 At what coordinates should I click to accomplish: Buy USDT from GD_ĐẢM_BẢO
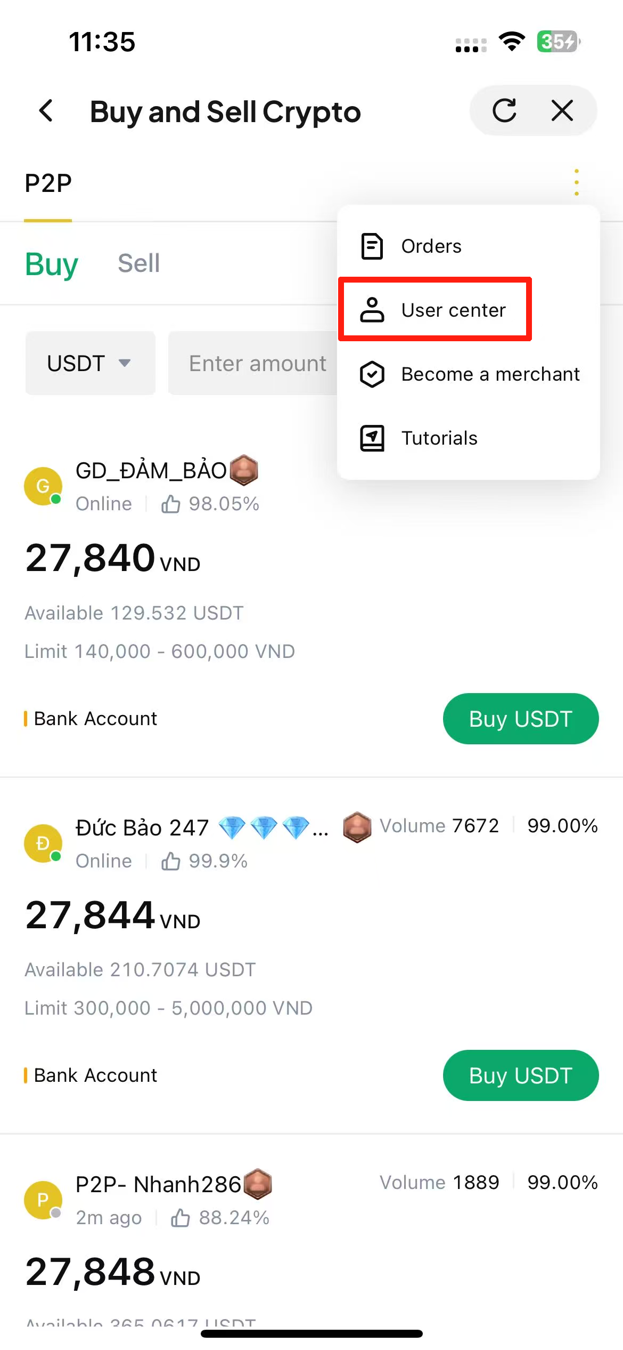[520, 719]
